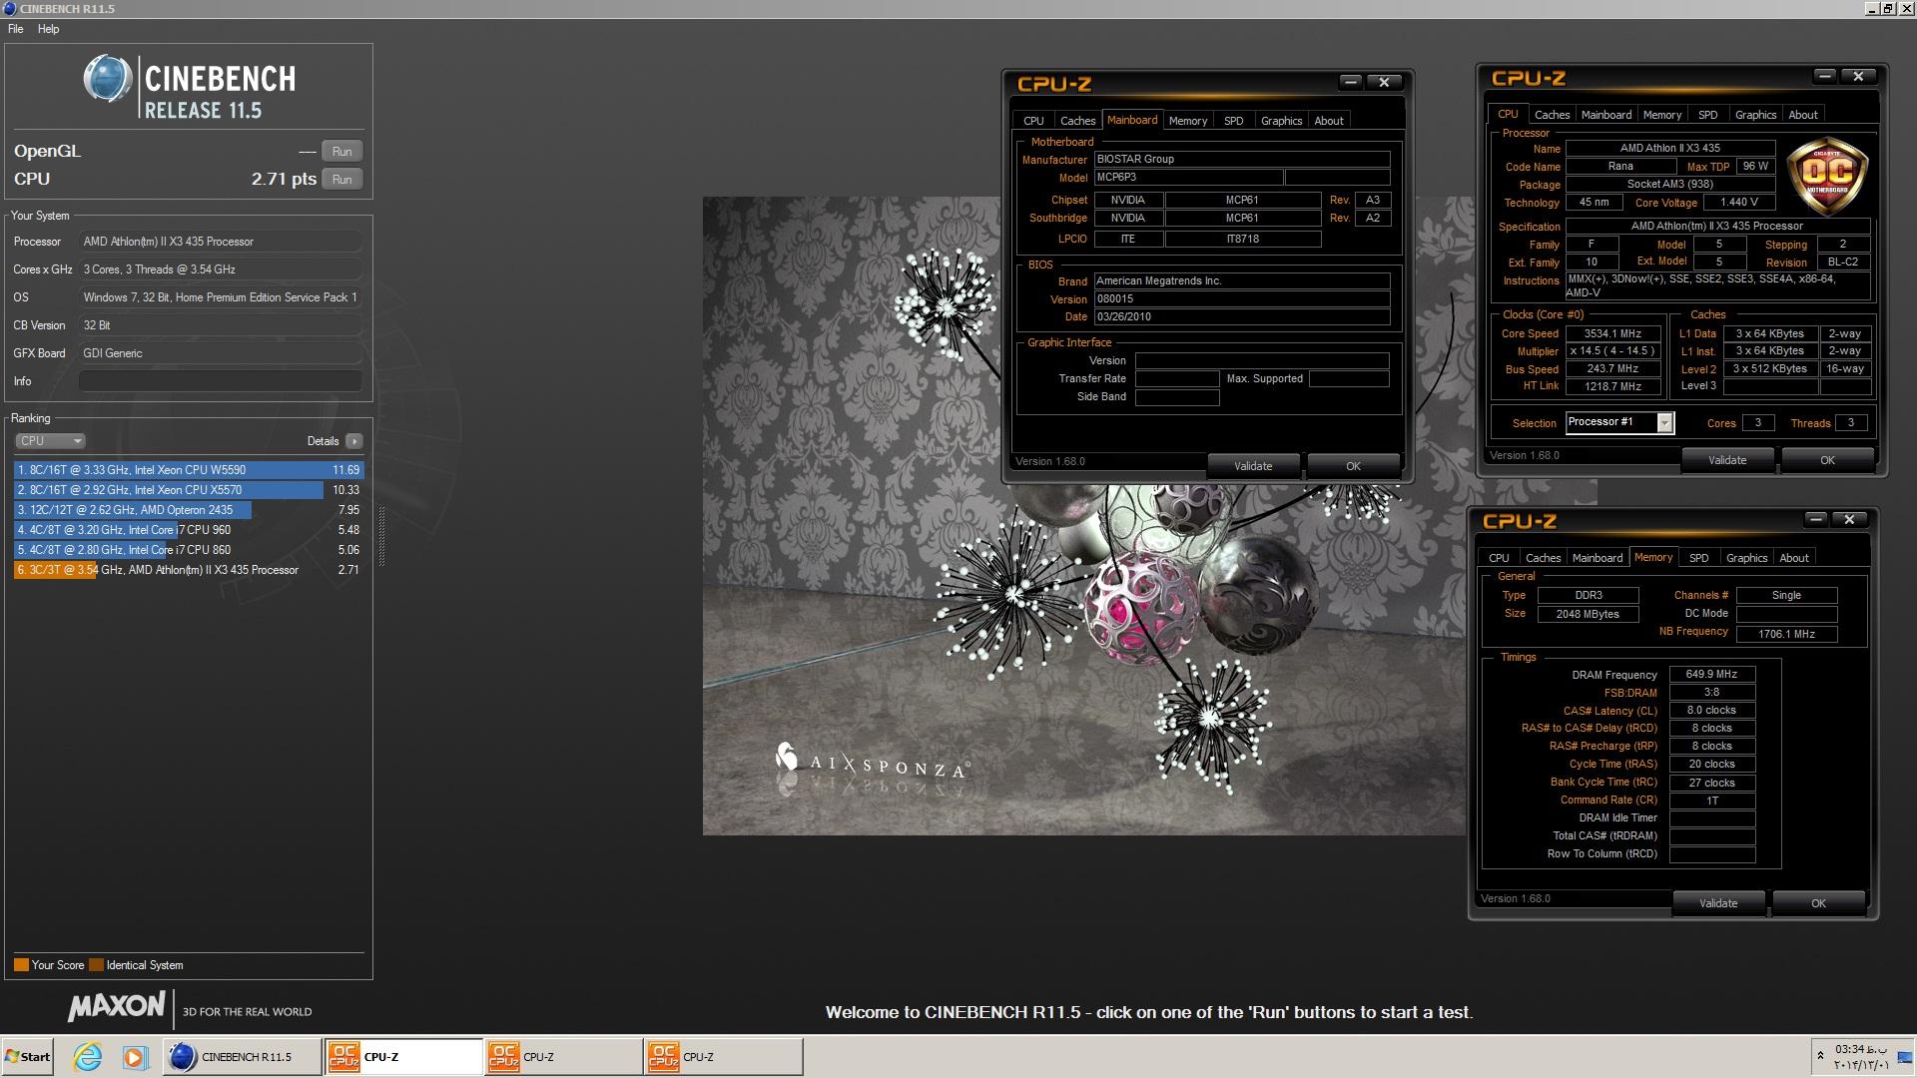
Task: Click the ranking panel splitter handle
Action: click(x=381, y=539)
